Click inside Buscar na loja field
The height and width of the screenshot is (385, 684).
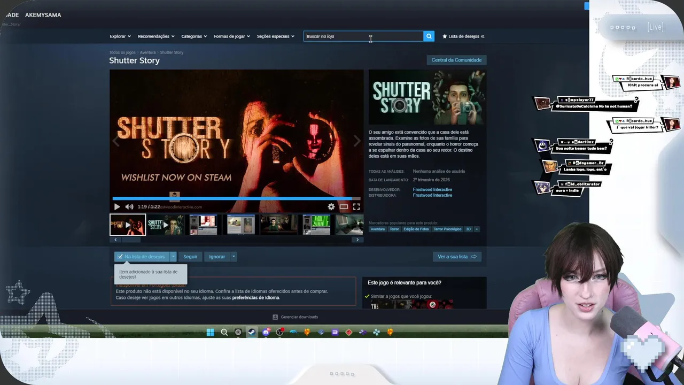point(363,36)
